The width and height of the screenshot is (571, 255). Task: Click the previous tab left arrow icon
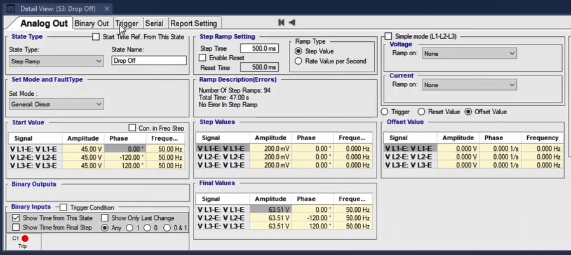[x=292, y=23]
